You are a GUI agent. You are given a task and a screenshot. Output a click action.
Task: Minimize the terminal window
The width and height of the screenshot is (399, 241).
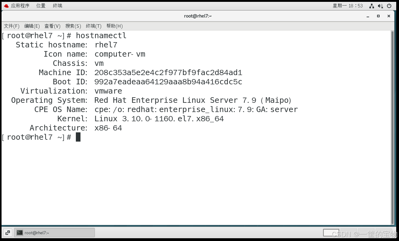[x=368, y=16]
